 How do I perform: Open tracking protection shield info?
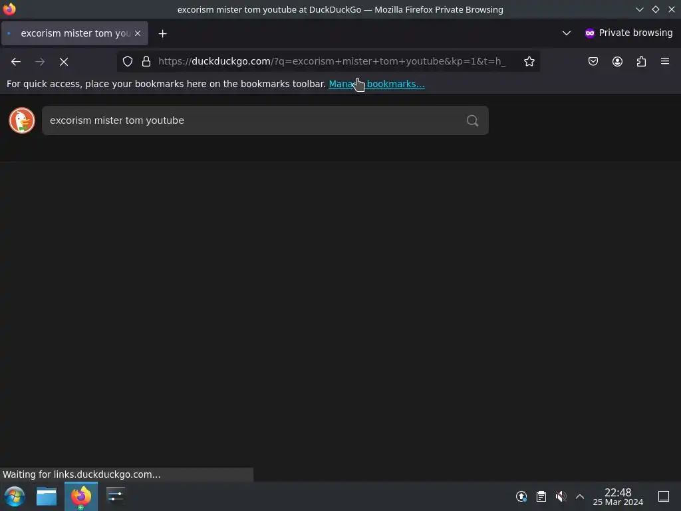coord(127,61)
